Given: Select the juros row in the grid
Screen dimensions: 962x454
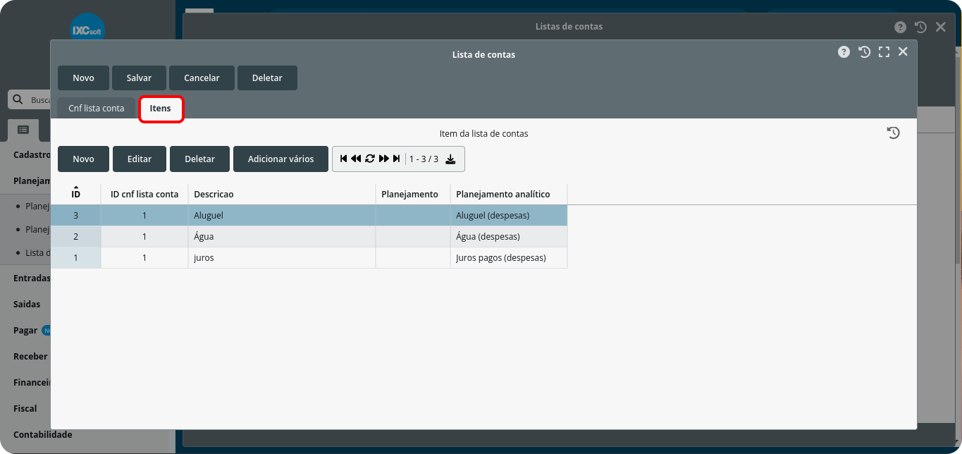Looking at the screenshot, I should pyautogui.click(x=282, y=258).
